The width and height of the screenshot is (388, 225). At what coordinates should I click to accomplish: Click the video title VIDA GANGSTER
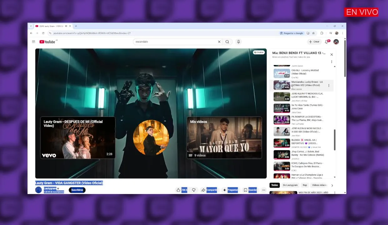(69, 183)
